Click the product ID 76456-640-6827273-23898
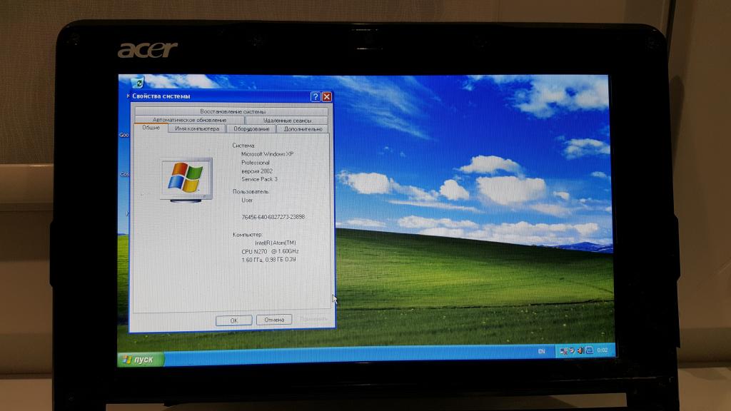The image size is (731, 411). [x=273, y=217]
